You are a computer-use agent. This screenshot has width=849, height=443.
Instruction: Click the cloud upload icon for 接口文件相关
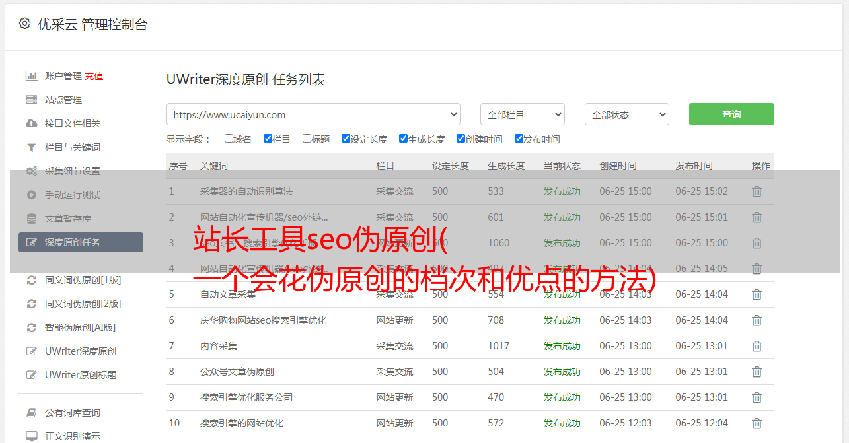pyautogui.click(x=31, y=123)
